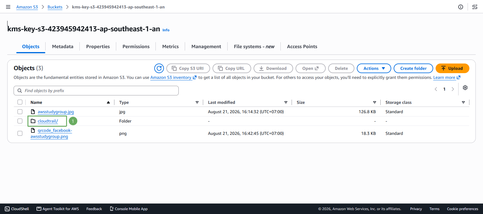Focus the Find objects by prefix field

pyautogui.click(x=96, y=91)
